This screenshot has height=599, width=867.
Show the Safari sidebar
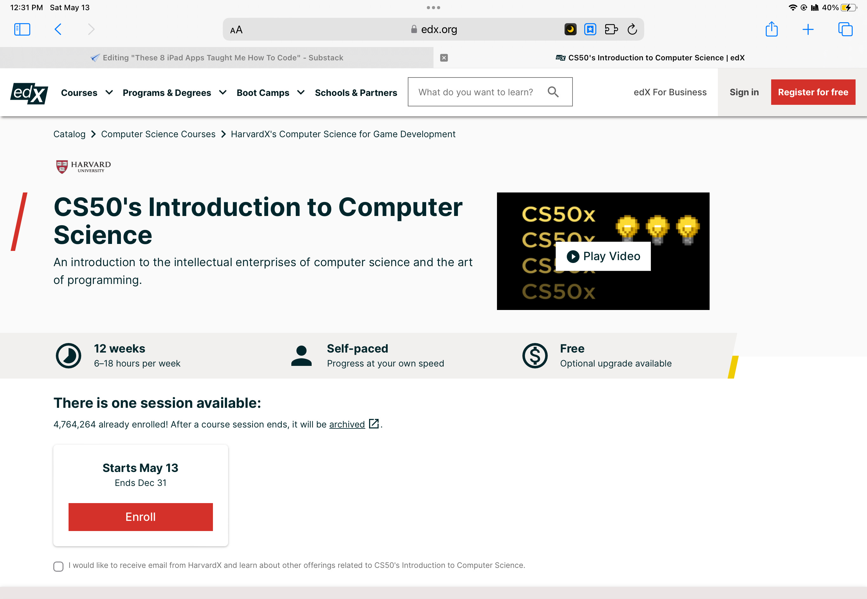coord(22,29)
